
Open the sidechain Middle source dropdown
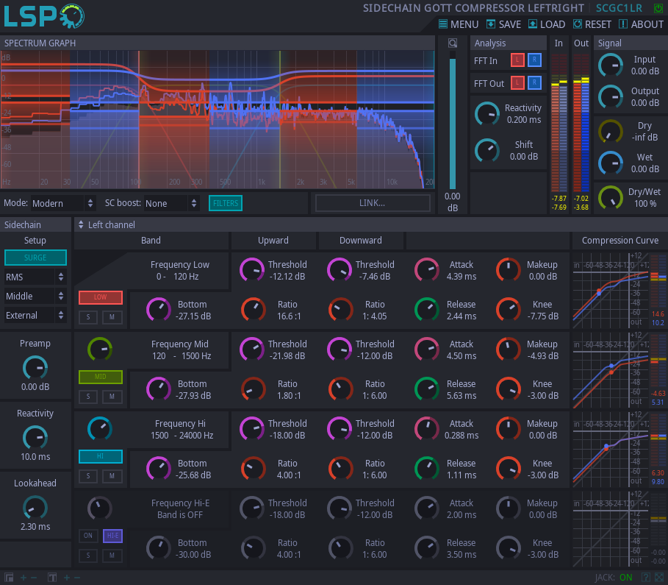pyautogui.click(x=35, y=296)
